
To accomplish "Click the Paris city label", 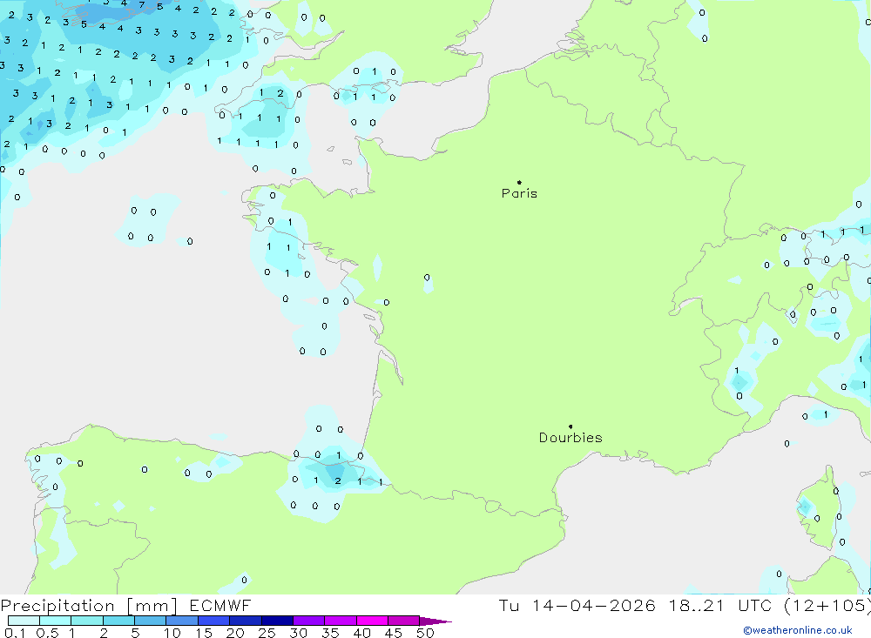I will (519, 193).
